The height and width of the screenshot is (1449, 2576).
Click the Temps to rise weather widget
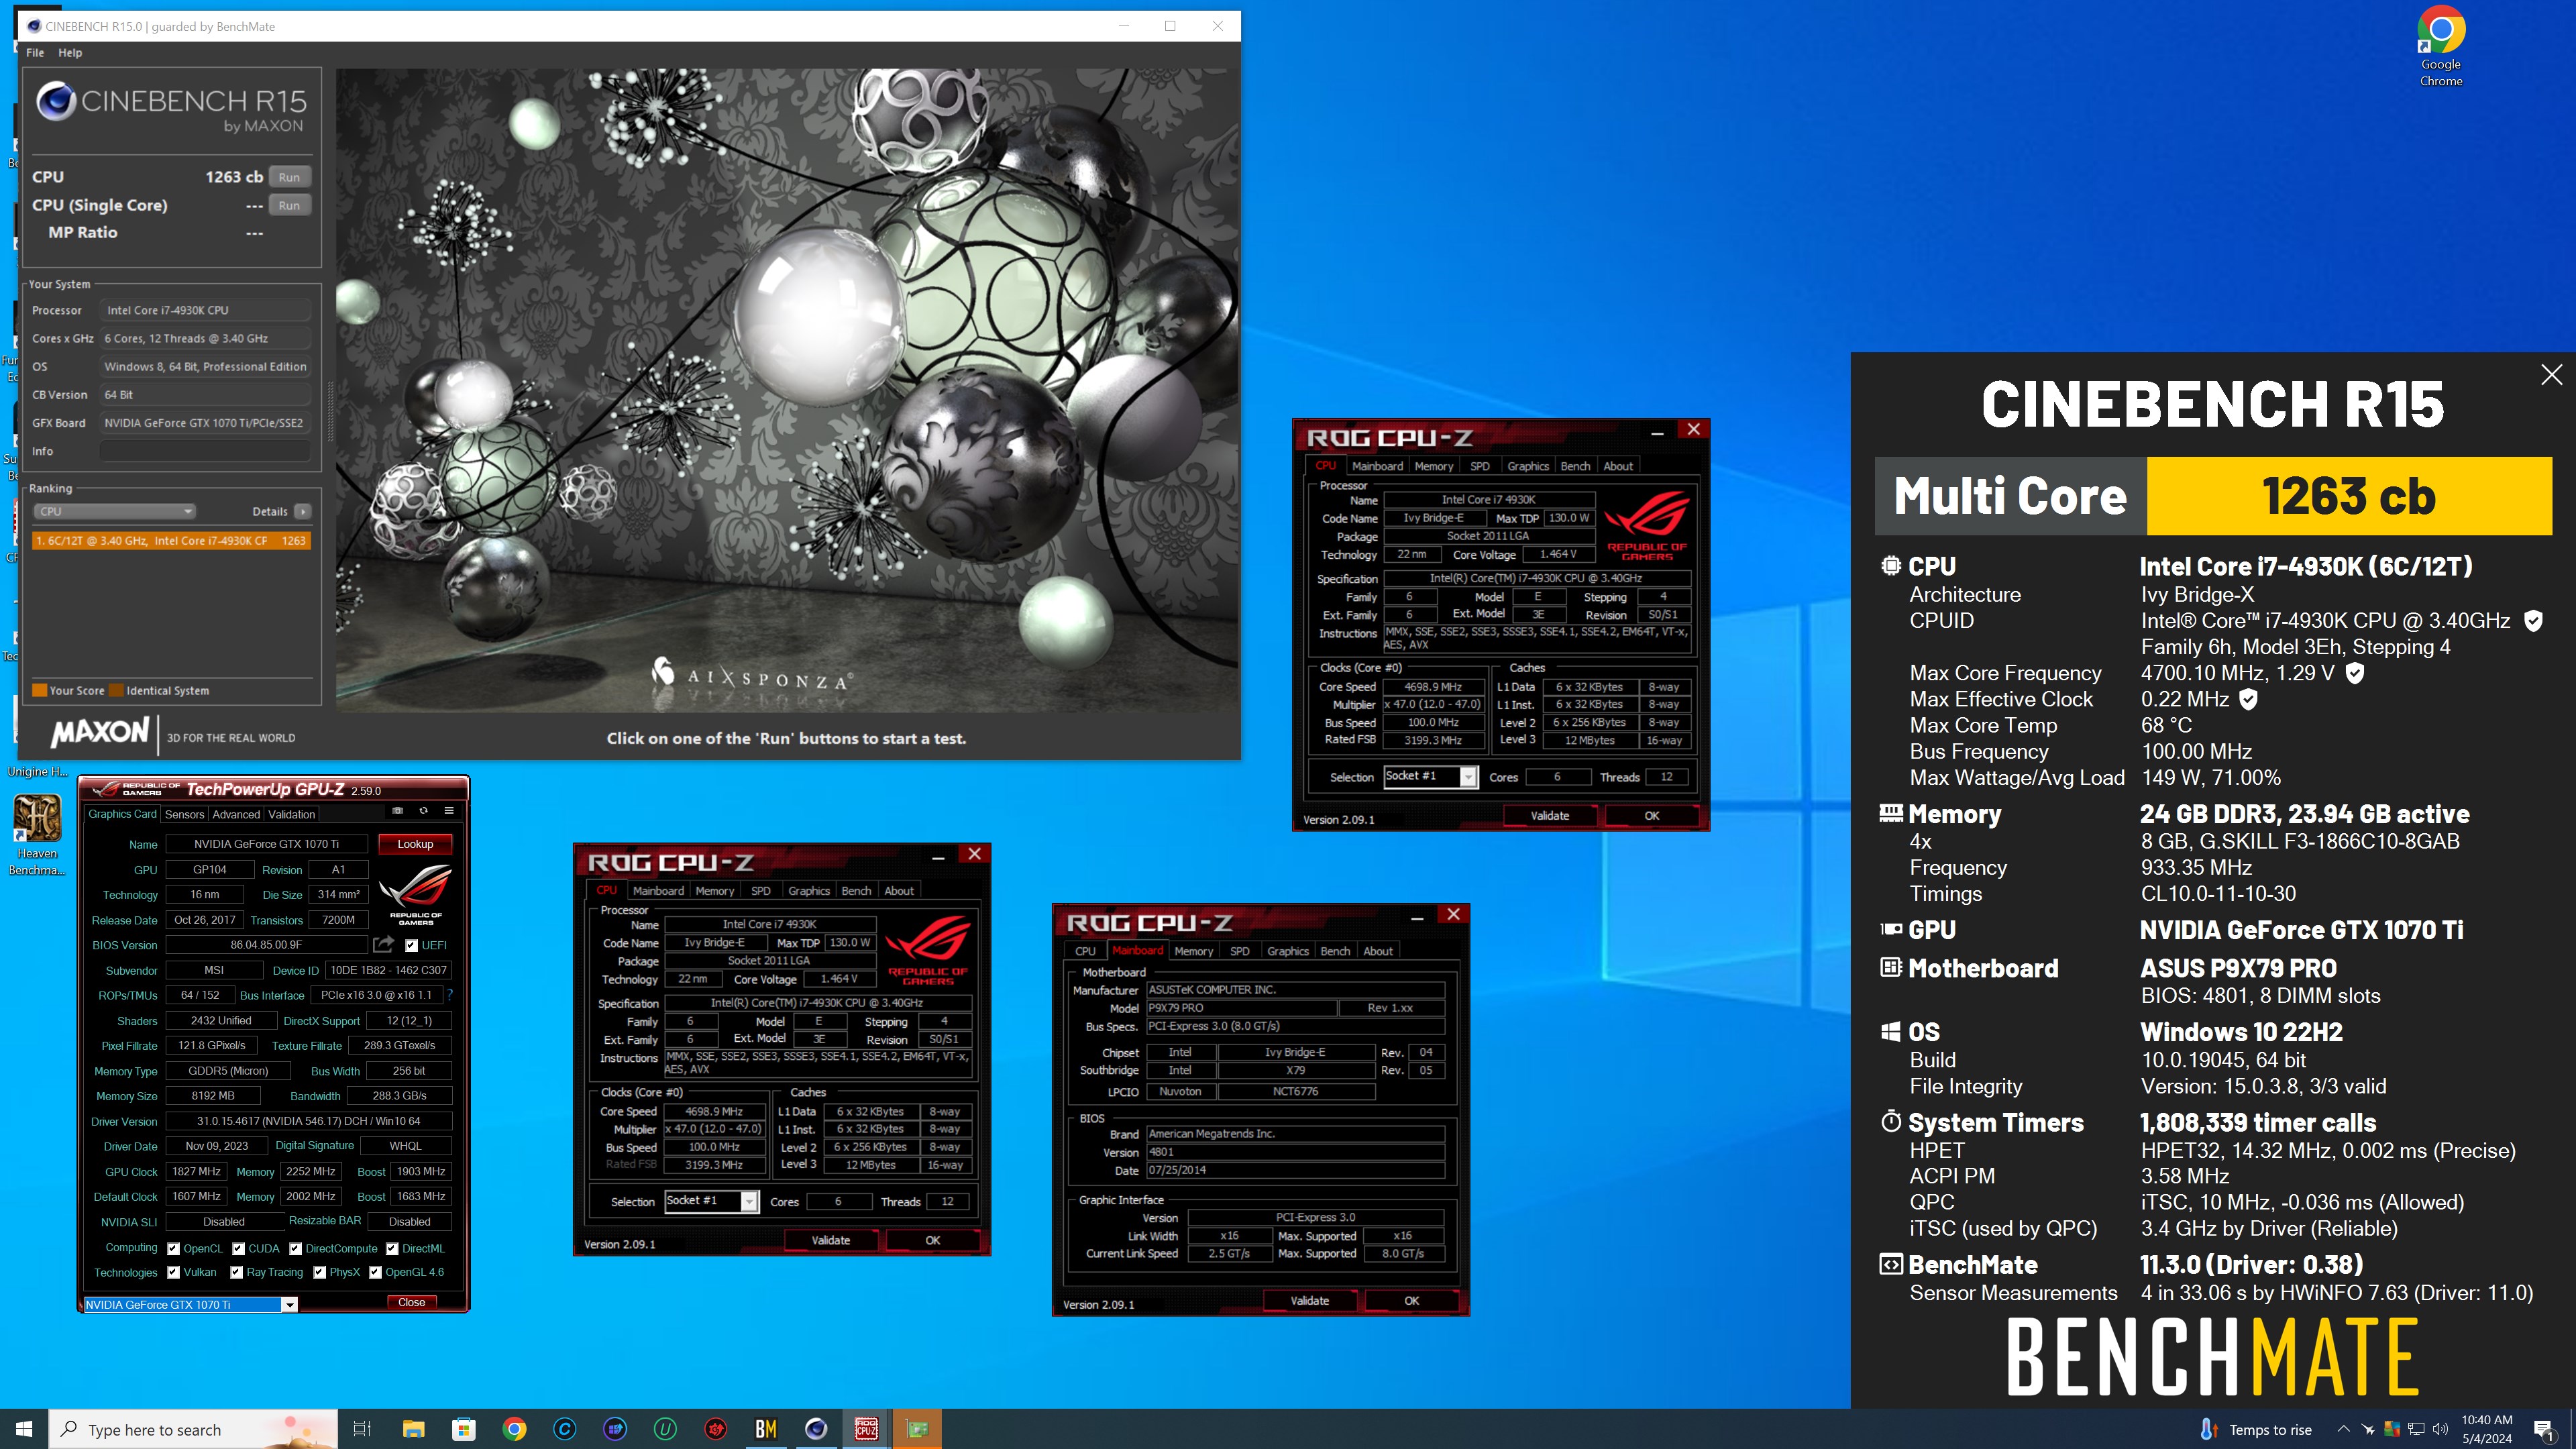pos(2256,1429)
